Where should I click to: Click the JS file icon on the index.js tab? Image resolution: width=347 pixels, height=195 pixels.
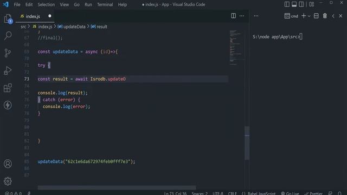pos(22,16)
